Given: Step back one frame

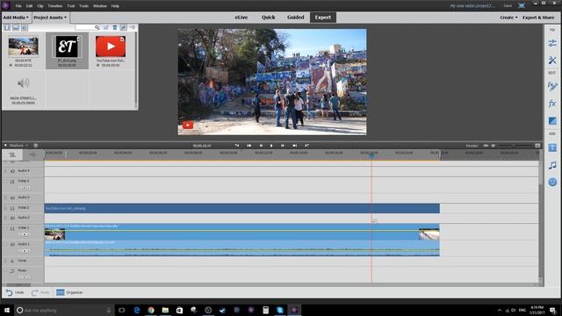Looking at the screenshot, I should pos(261,146).
